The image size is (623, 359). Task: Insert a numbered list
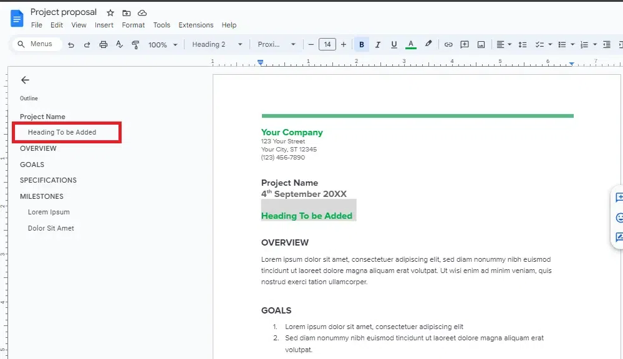point(584,44)
